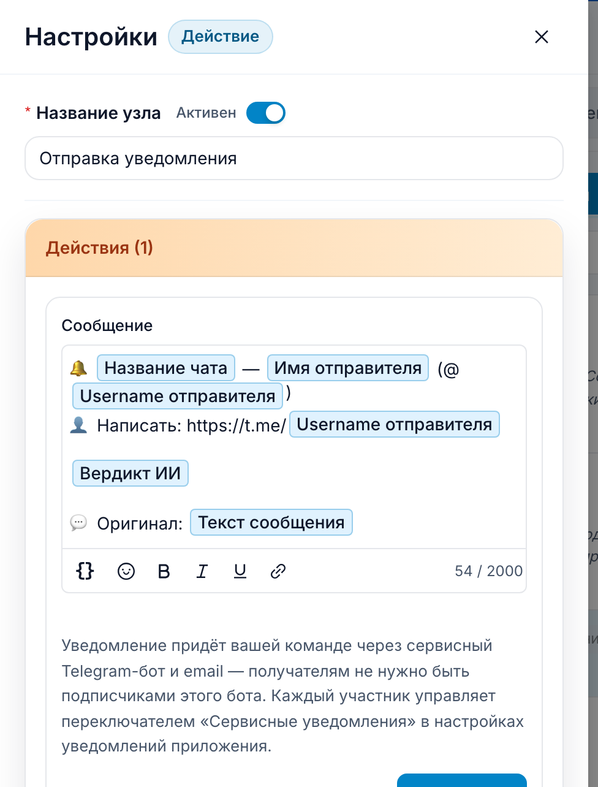Apply italic formatting to message text
598x787 pixels.
[x=202, y=571]
